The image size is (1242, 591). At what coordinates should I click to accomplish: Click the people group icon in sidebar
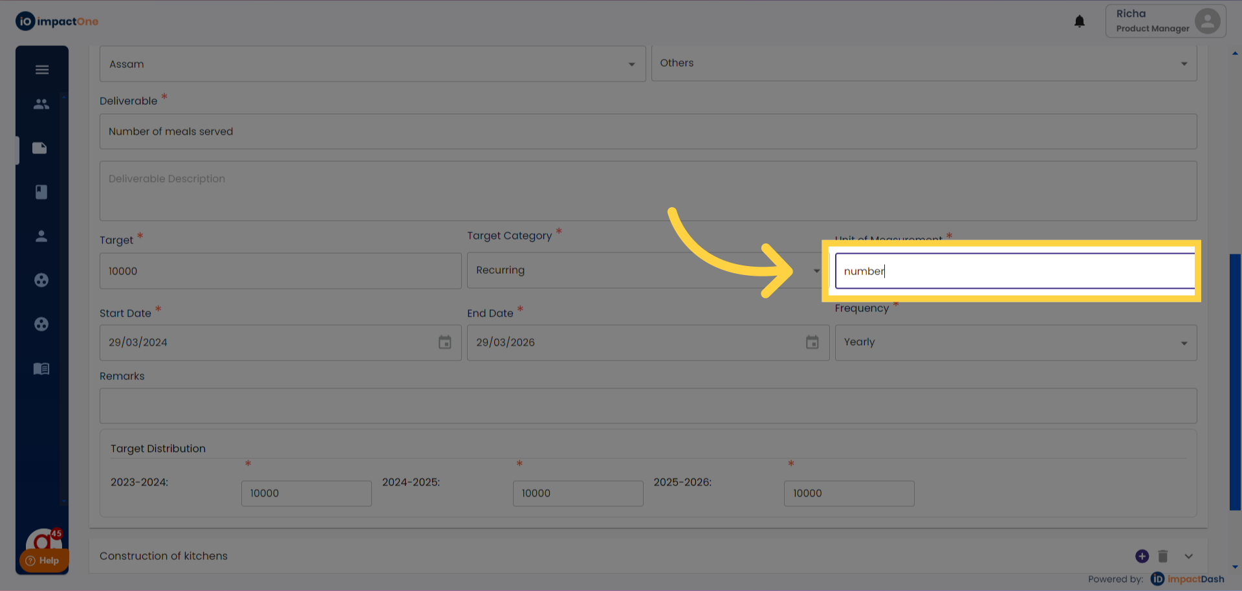tap(41, 104)
